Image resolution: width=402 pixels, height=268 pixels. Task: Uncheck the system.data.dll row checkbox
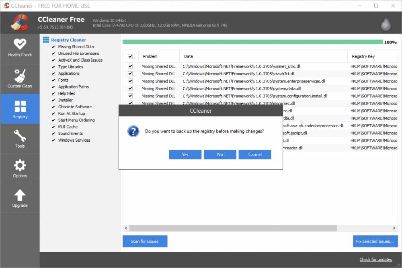(x=130, y=89)
